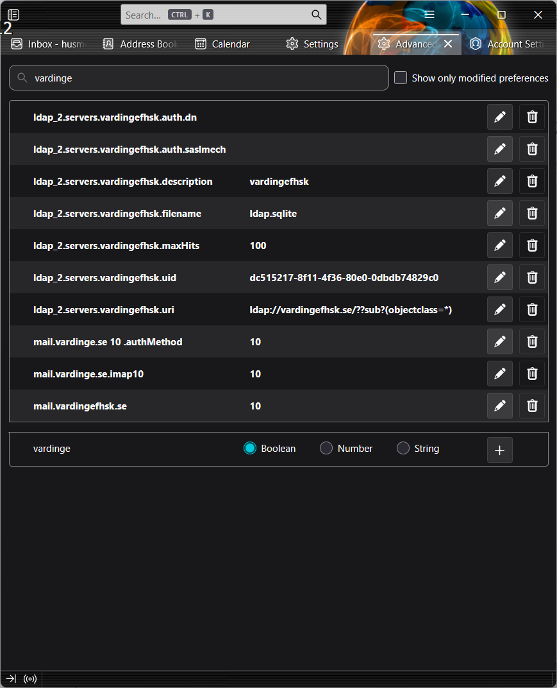Open the Thunderbird application menu
557x688 pixels.
click(429, 14)
